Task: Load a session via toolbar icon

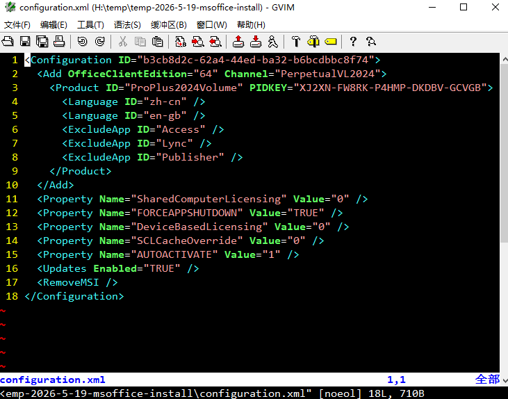Action: (x=238, y=42)
